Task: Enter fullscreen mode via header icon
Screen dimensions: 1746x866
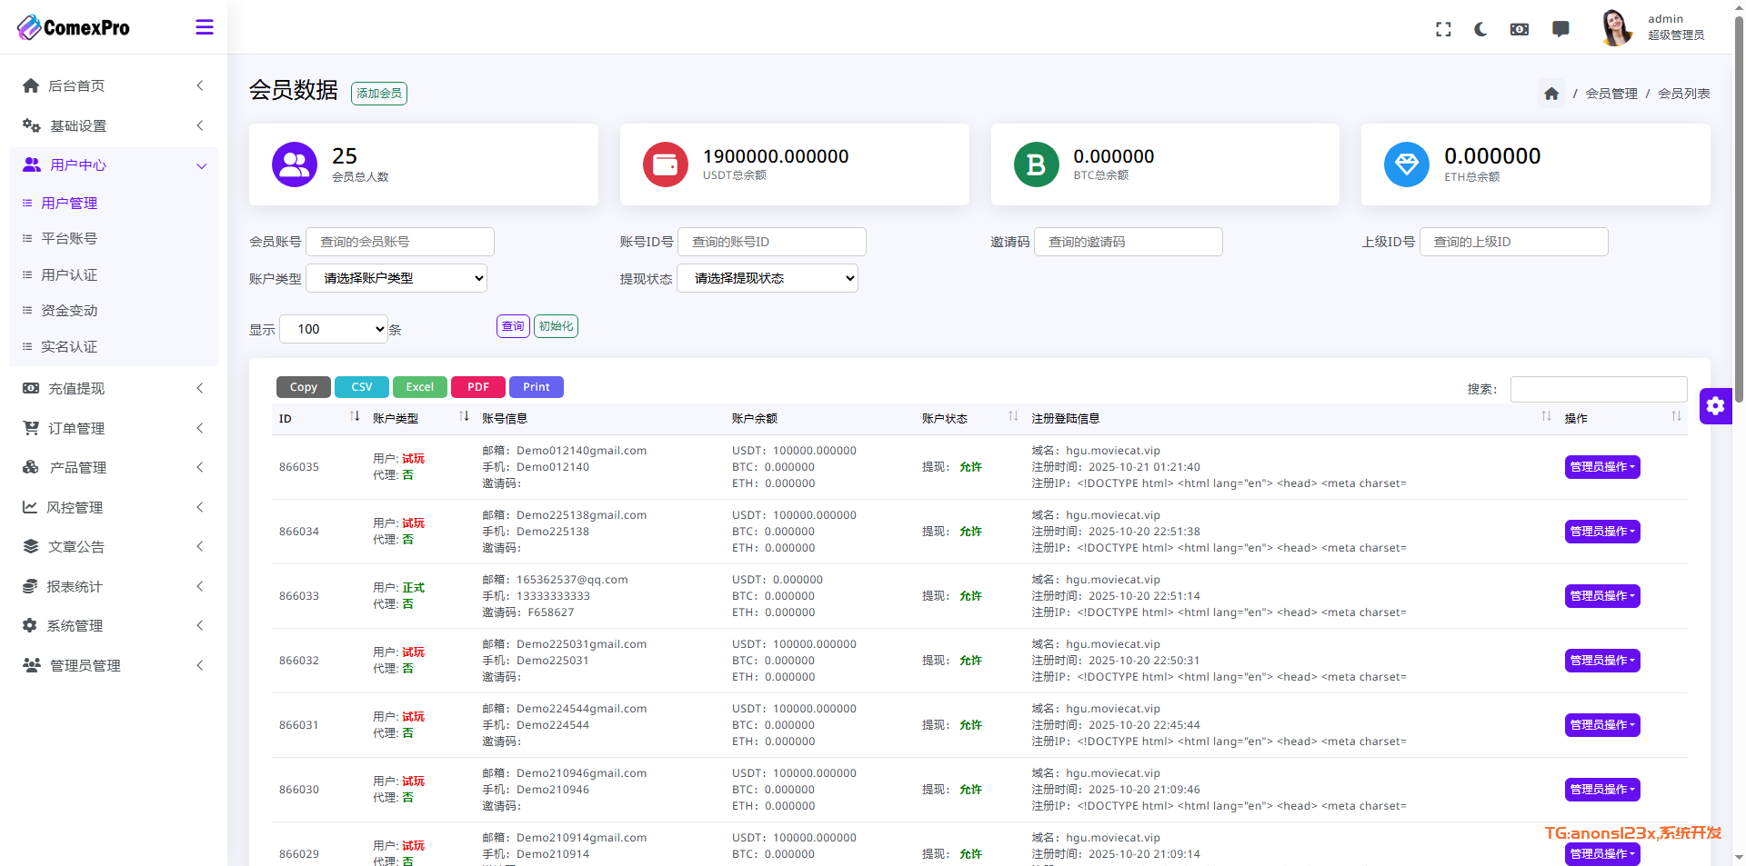Action: [x=1443, y=29]
